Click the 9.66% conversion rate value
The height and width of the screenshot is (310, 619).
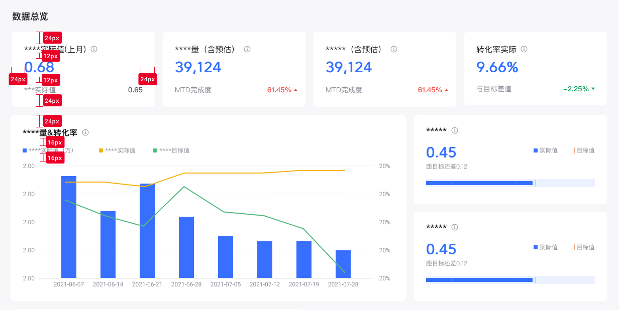(497, 67)
